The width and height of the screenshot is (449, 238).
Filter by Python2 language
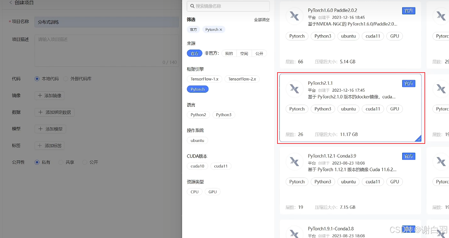click(198, 115)
